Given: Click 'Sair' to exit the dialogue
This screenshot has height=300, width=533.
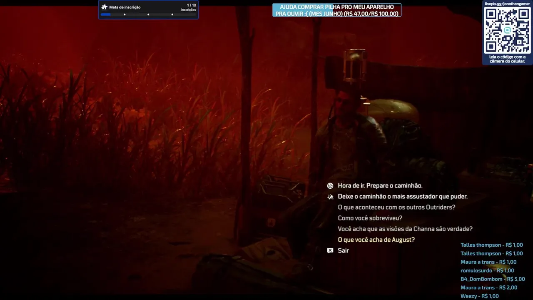Looking at the screenshot, I should [x=343, y=251].
